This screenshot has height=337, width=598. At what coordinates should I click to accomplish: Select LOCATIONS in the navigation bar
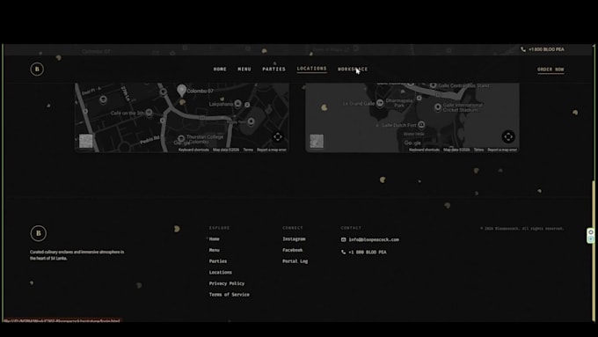click(x=311, y=69)
